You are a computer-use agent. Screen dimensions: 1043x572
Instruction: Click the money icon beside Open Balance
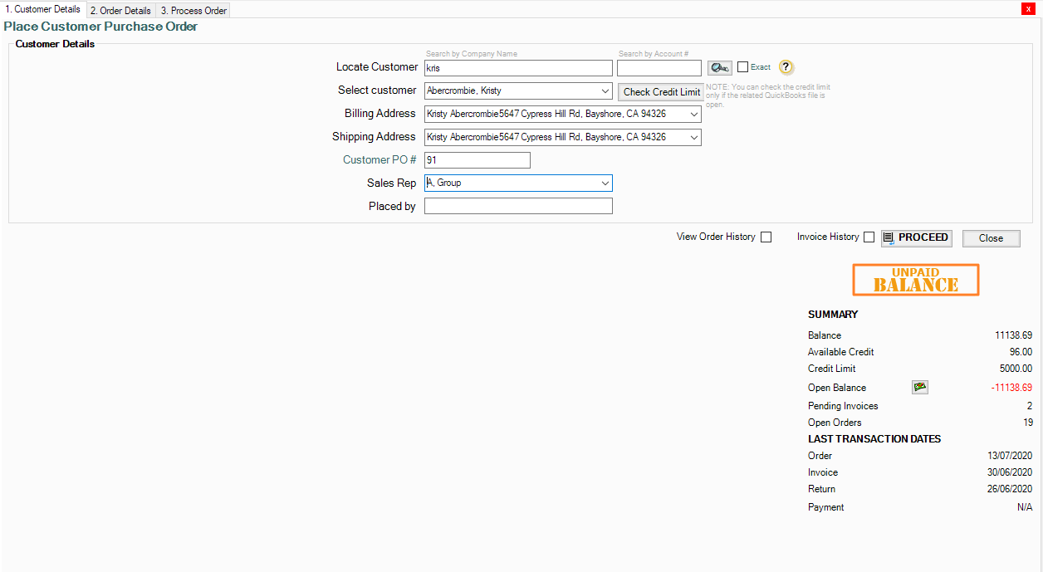(919, 388)
